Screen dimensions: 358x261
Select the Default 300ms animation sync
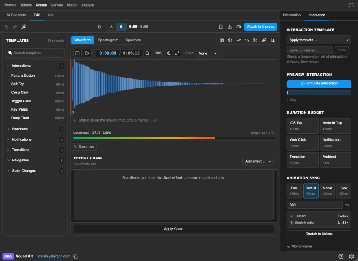[311, 191]
